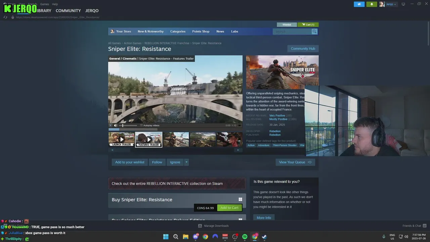Image resolution: width=430 pixels, height=242 pixels.
Task: Open the JERQO profile tab
Action: (x=92, y=11)
